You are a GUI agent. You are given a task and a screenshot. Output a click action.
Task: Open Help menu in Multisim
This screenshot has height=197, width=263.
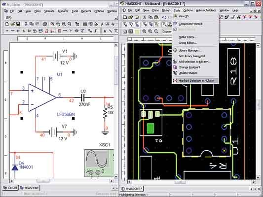(8, 17)
